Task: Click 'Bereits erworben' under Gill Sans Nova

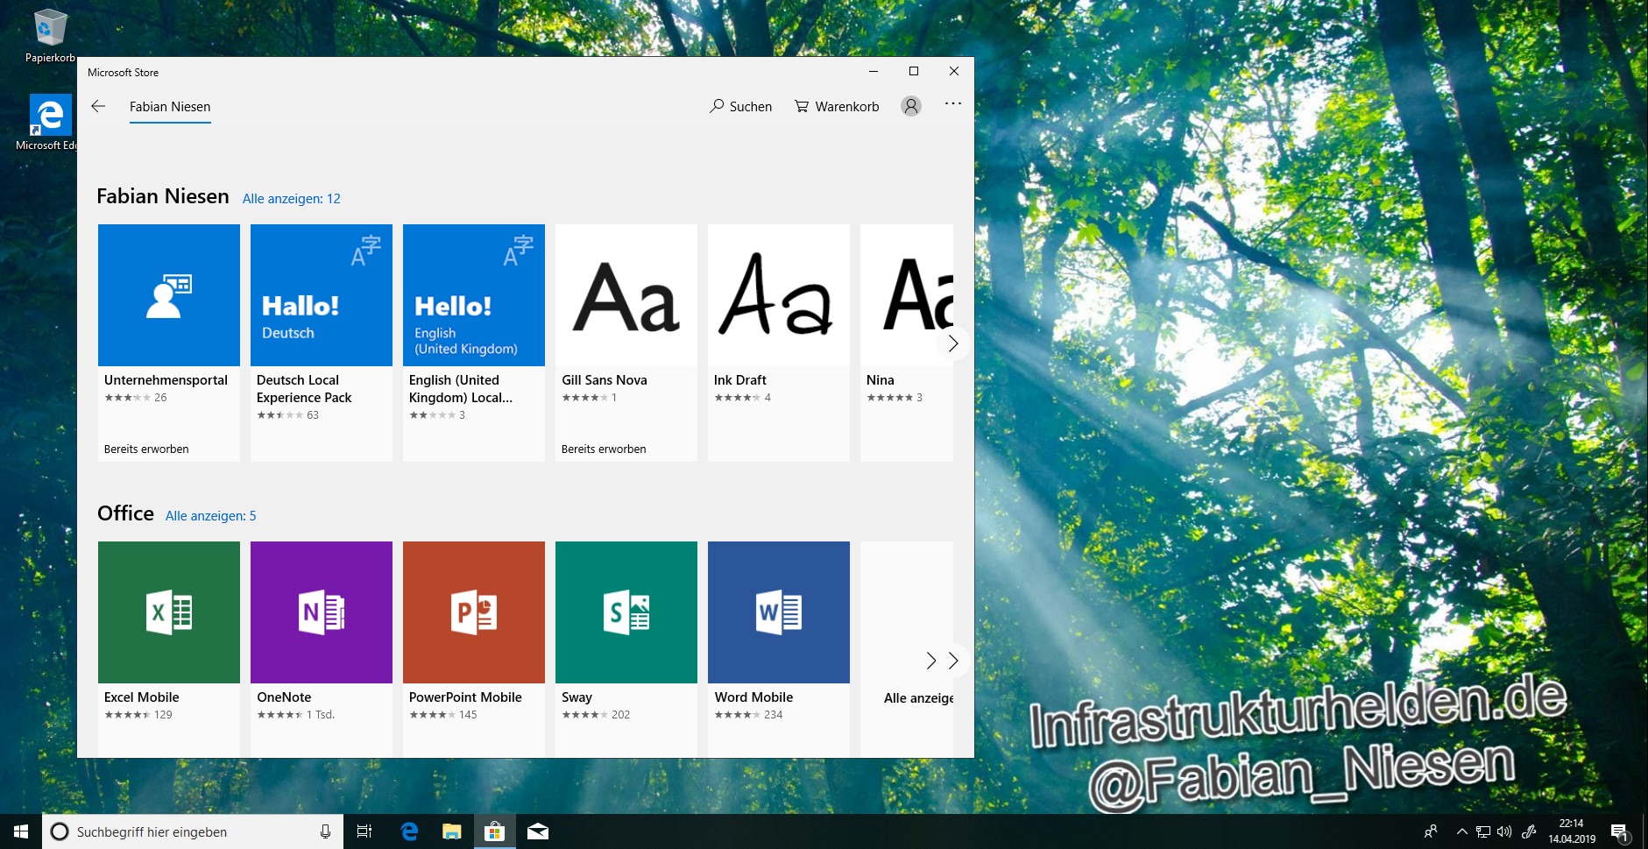Action: tap(604, 449)
